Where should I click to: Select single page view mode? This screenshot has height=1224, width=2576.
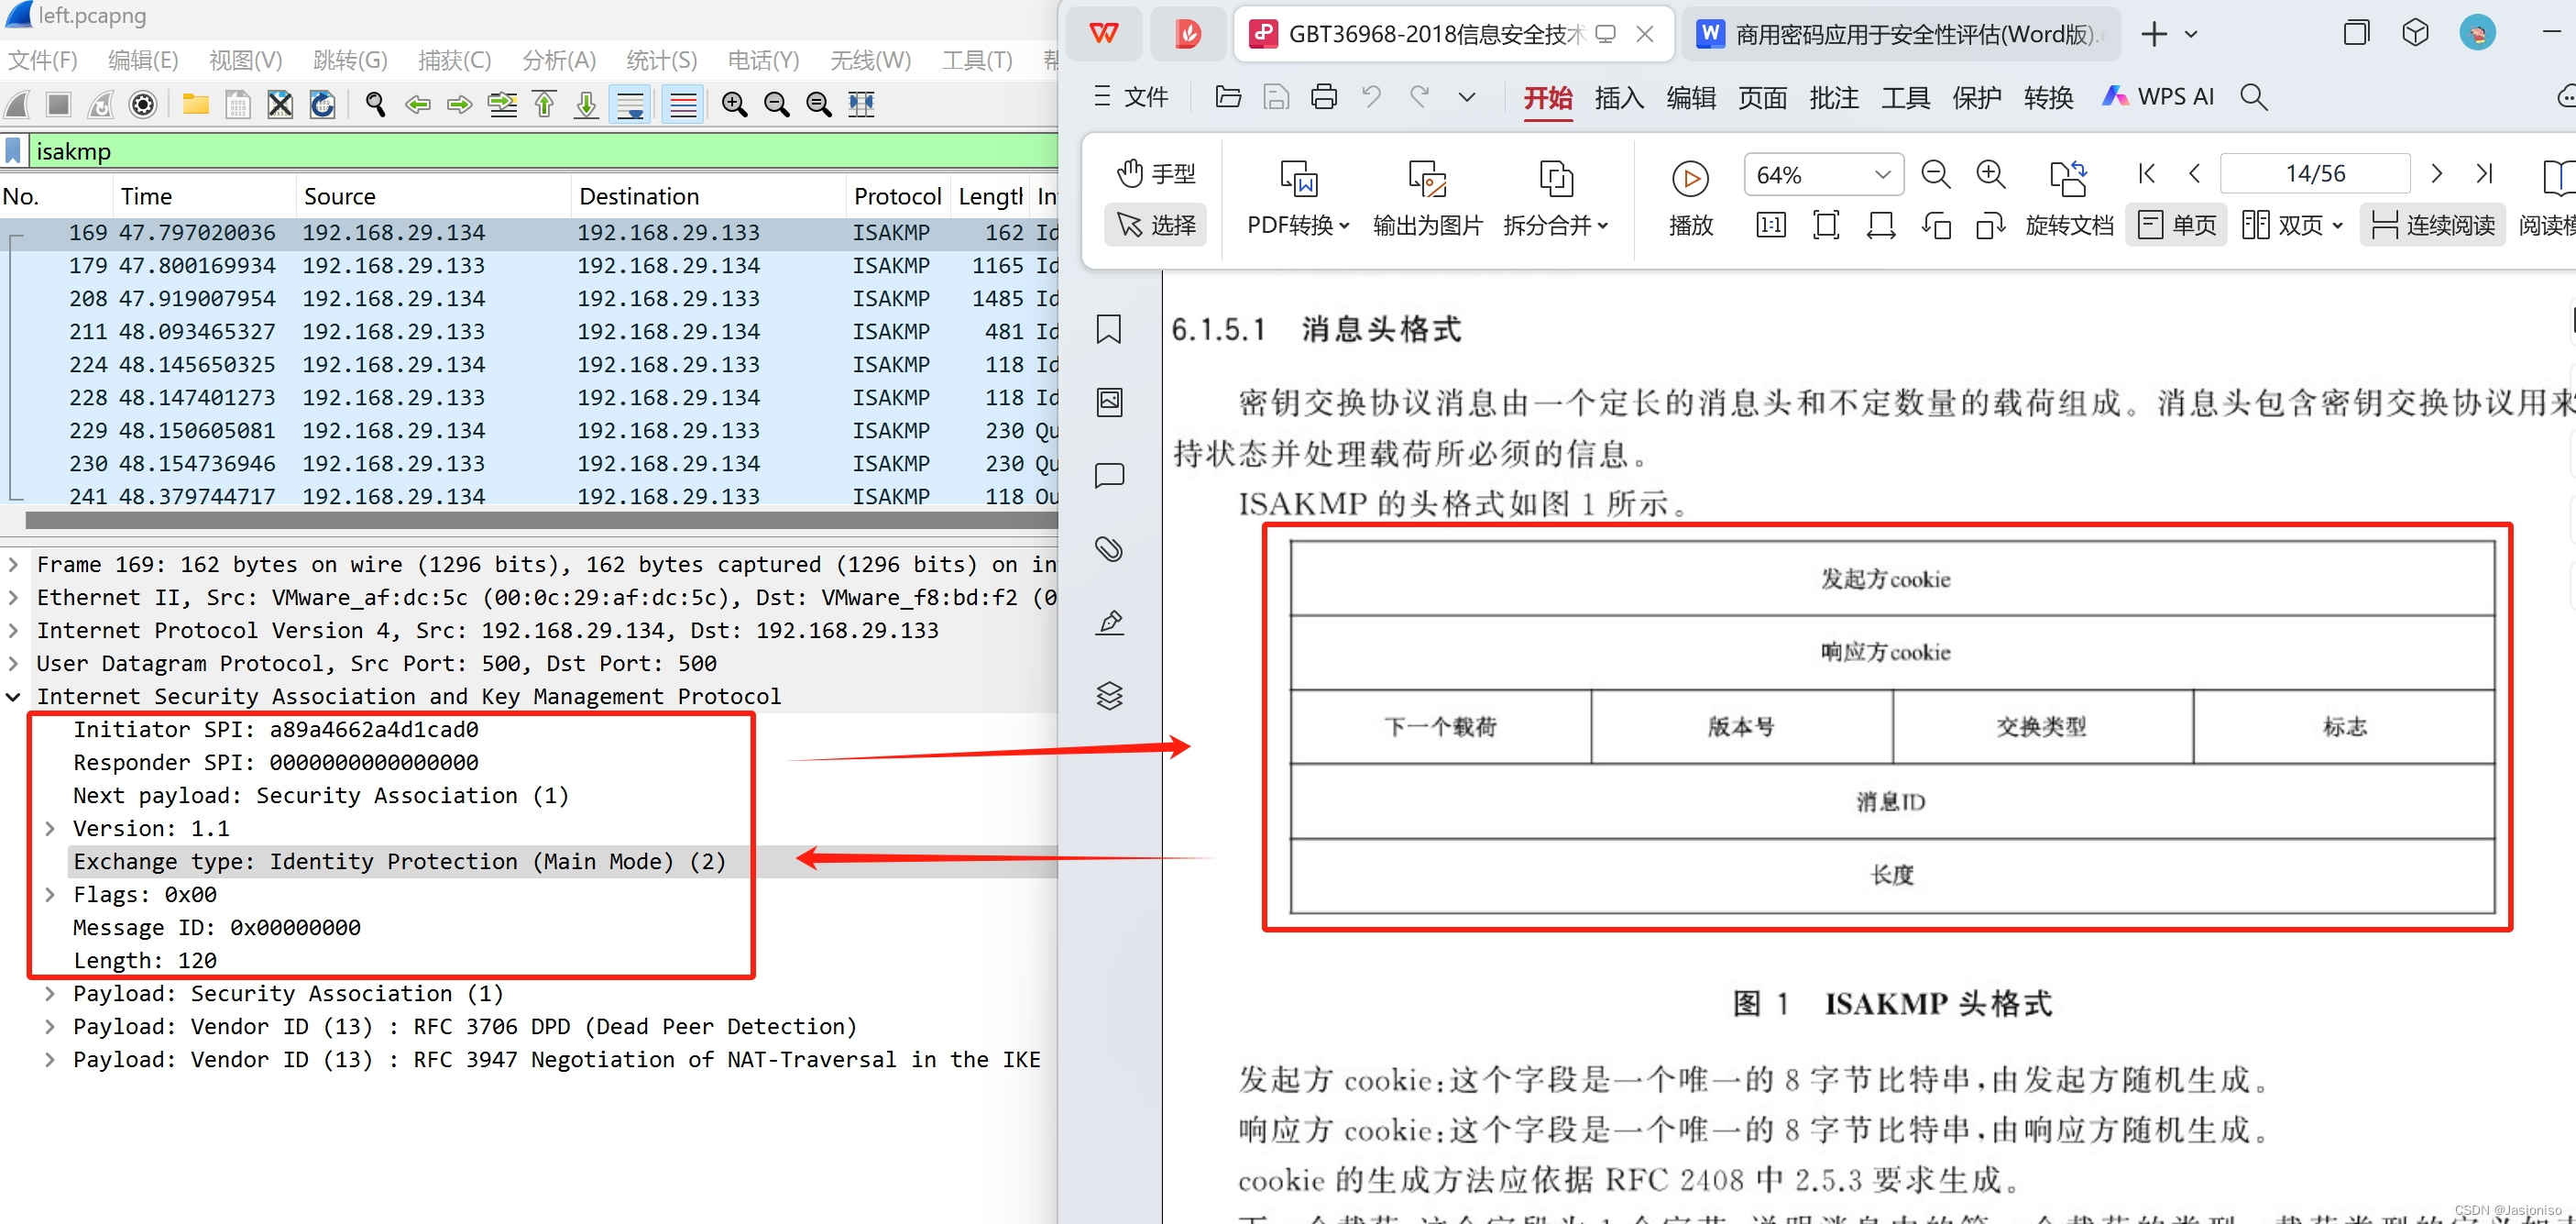click(2177, 225)
